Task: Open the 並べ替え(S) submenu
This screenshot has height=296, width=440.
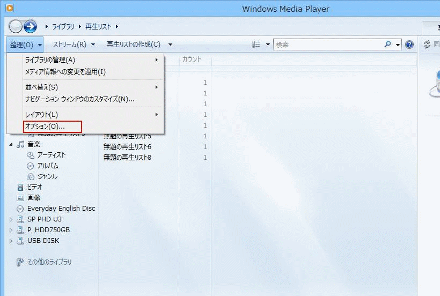Action: pos(93,87)
